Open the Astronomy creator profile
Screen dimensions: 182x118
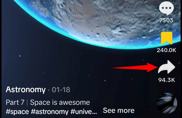pyautogui.click(x=26, y=90)
